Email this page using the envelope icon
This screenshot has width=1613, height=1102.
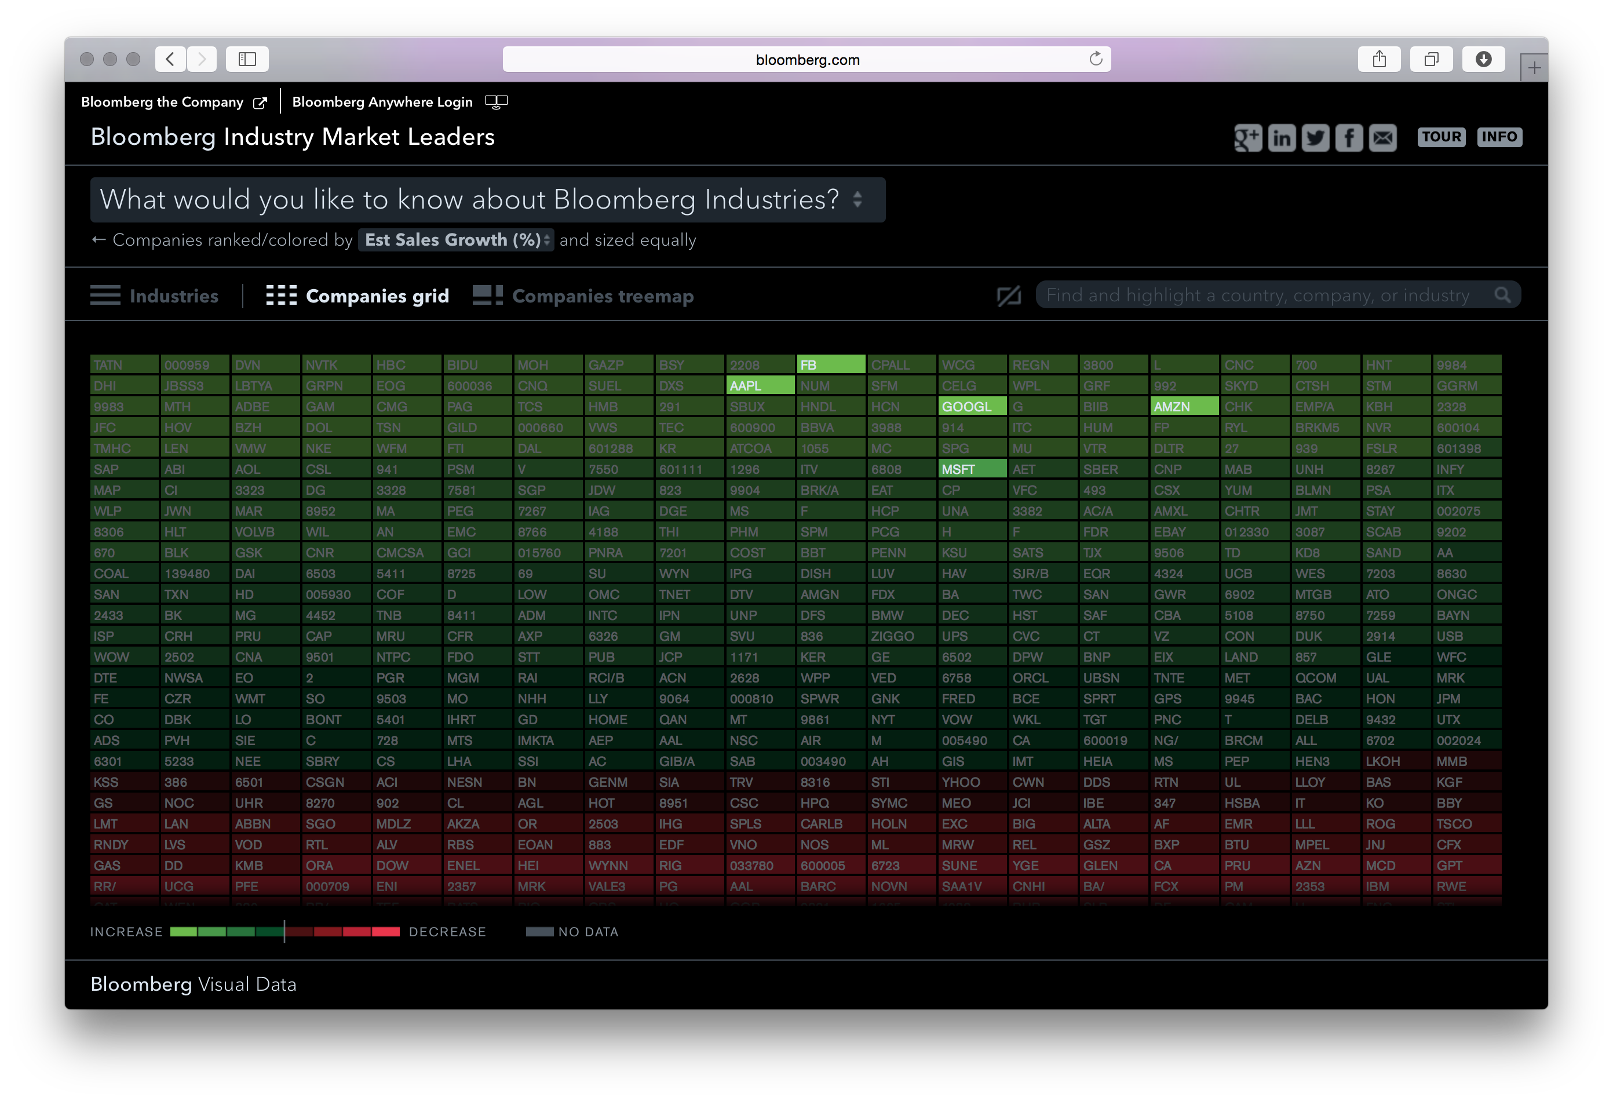point(1383,137)
